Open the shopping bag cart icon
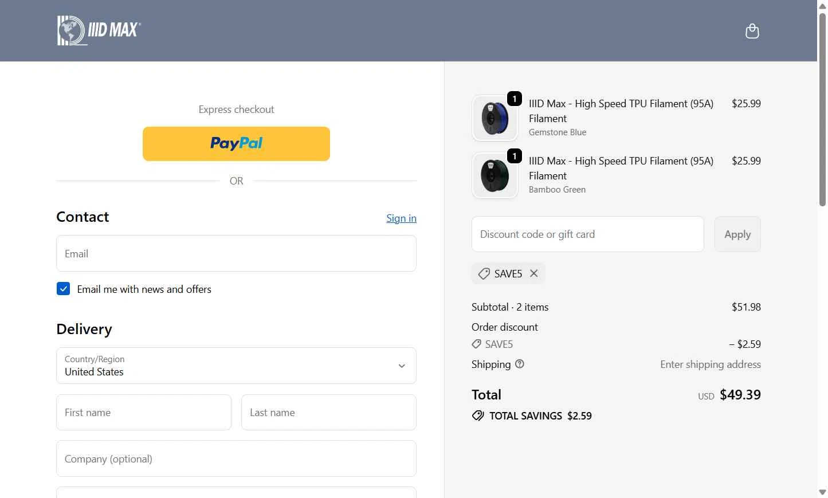 point(752,31)
